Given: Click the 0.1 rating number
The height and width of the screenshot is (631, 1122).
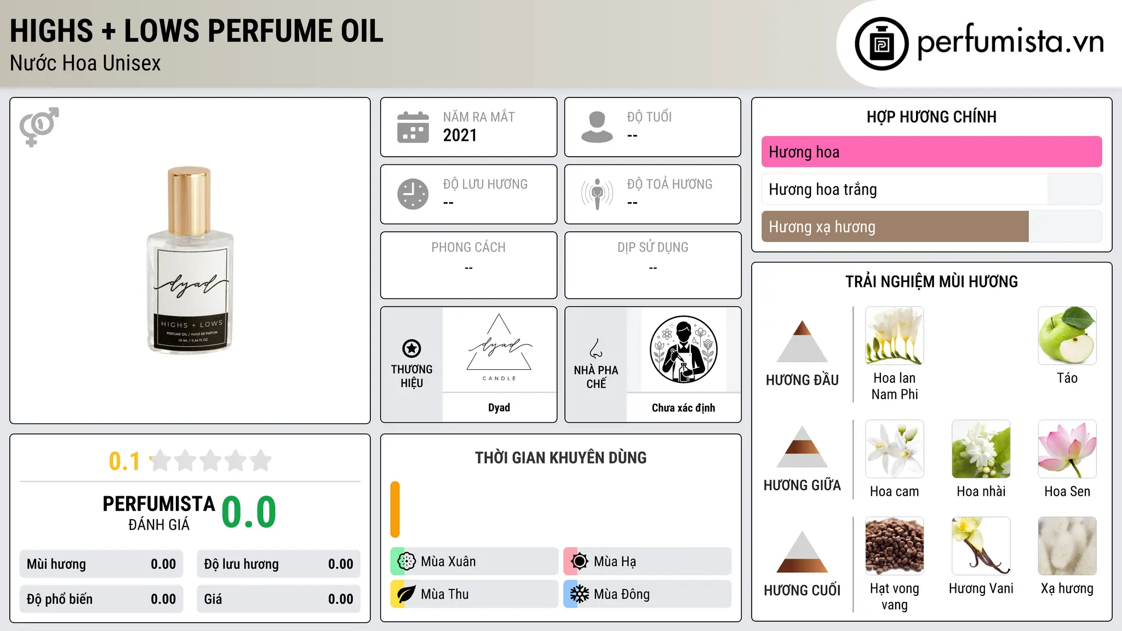Looking at the screenshot, I should (x=124, y=461).
